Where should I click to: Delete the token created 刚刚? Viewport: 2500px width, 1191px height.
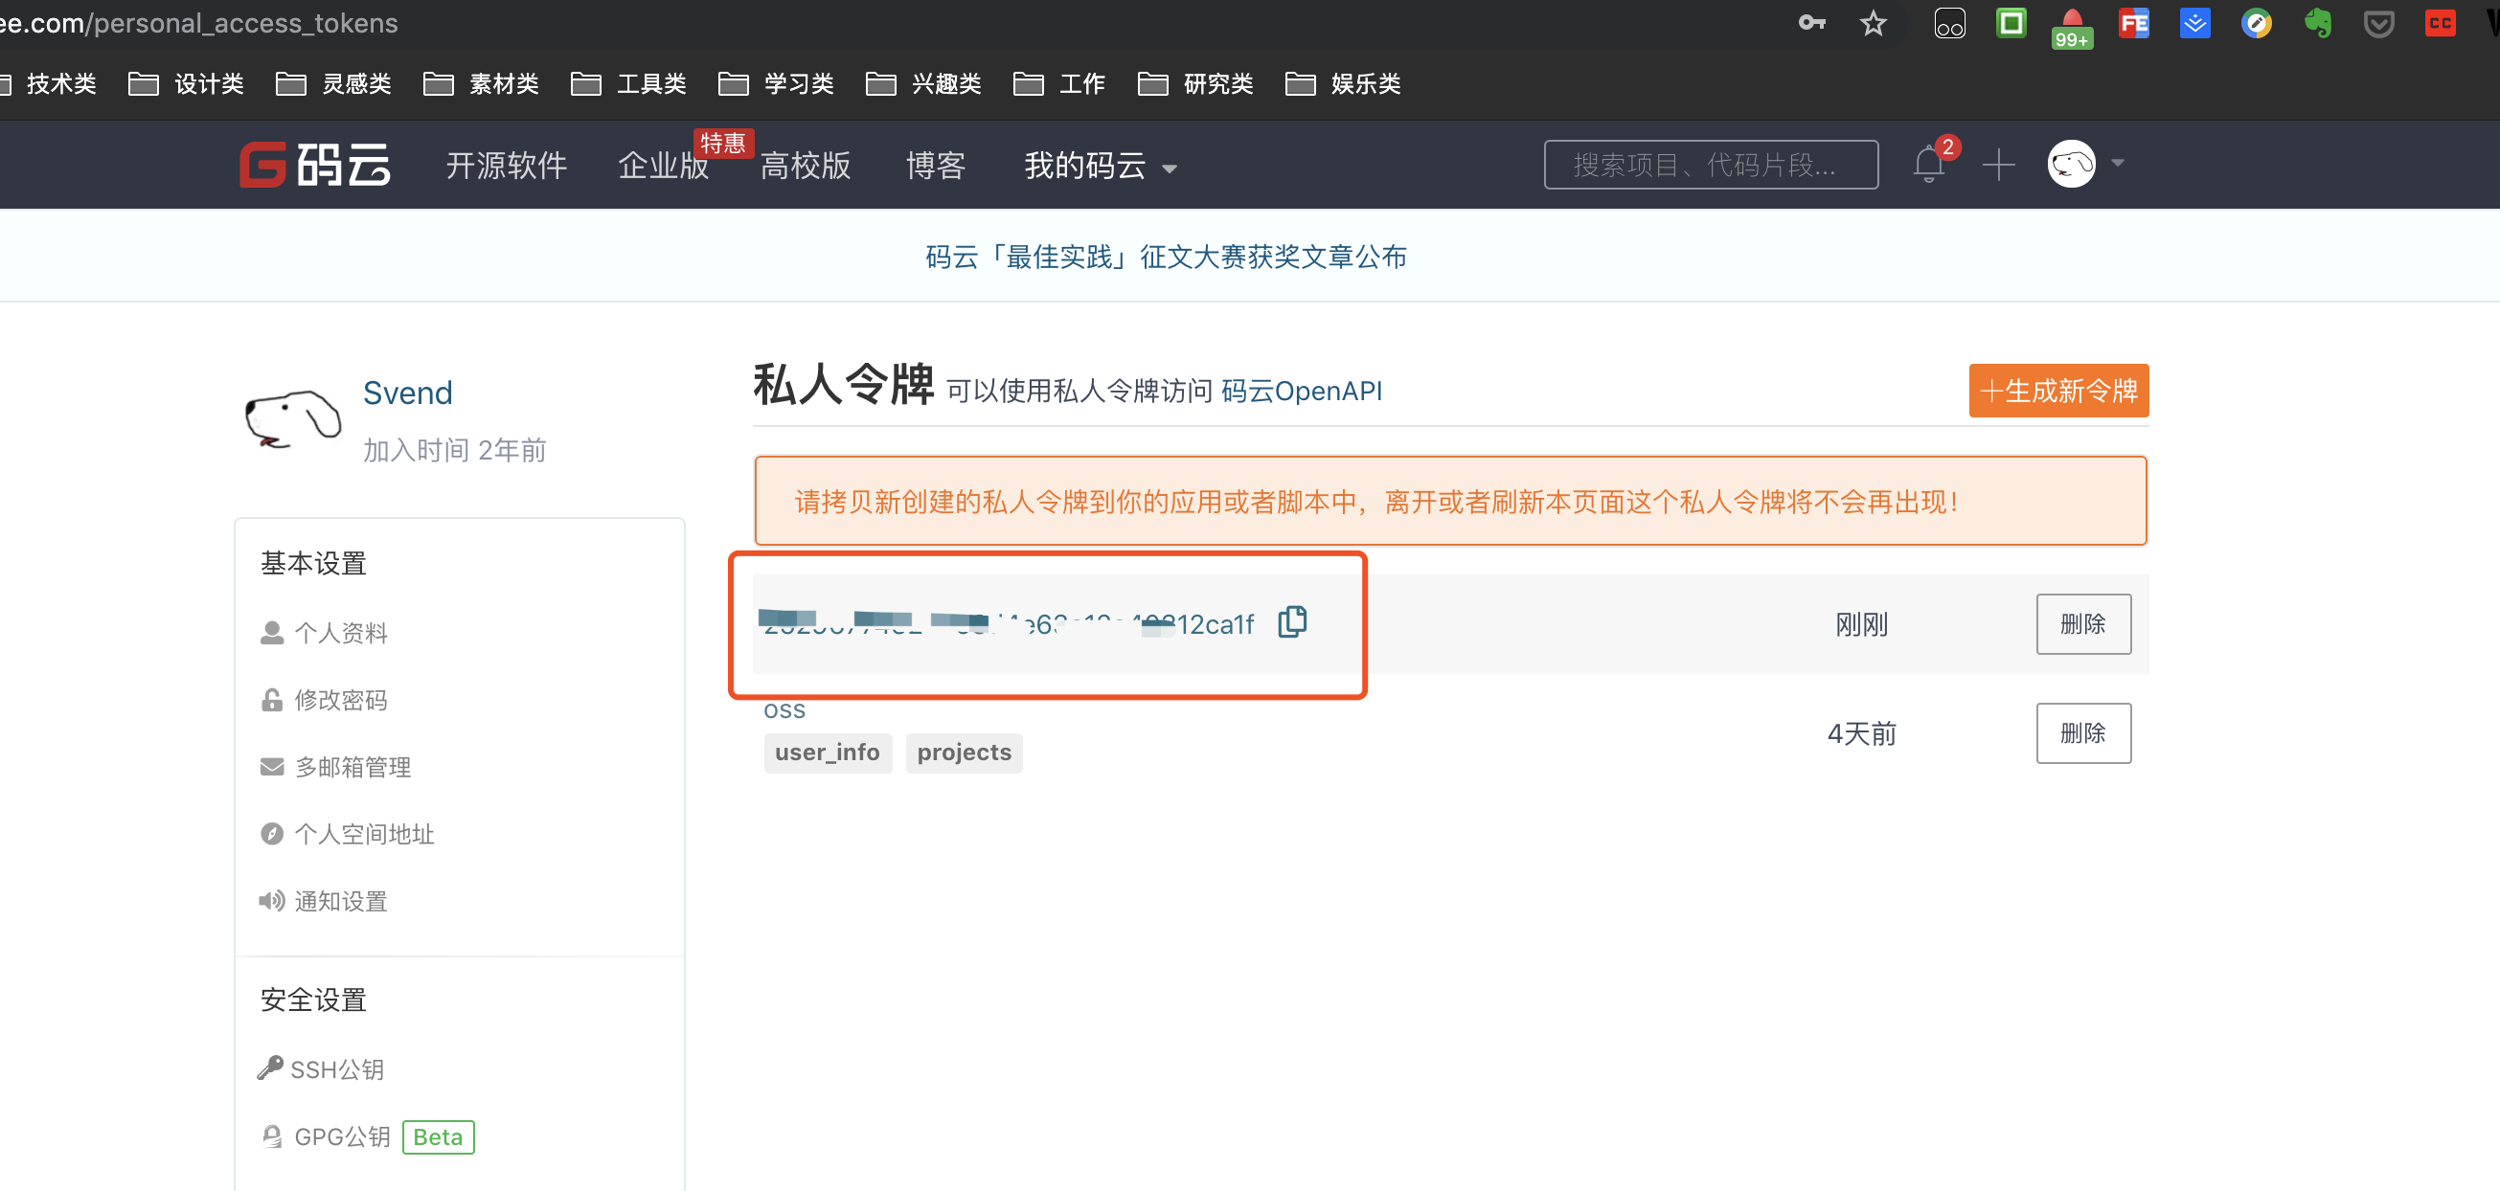coord(2083,623)
